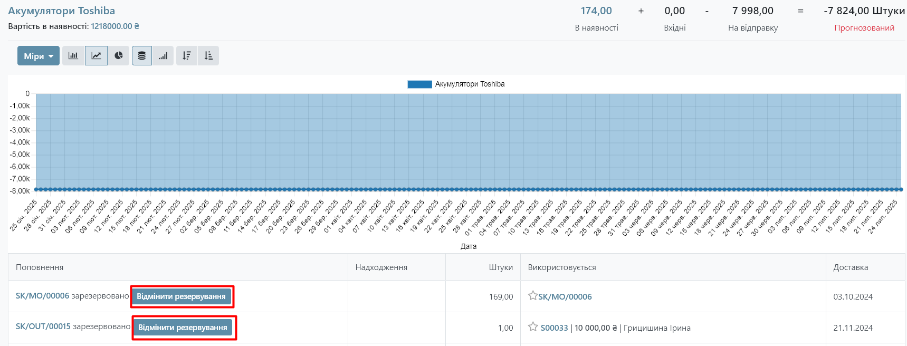Star the SK/MO/00006 used-by entry

532,296
